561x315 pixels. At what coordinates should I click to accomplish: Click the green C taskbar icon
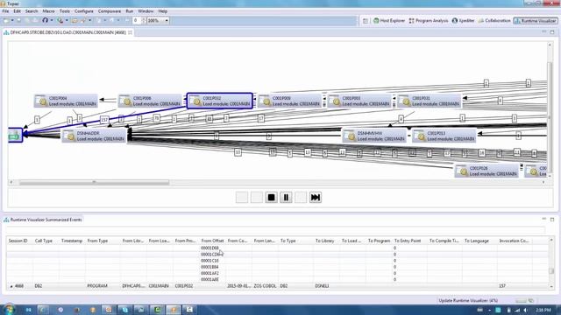(157, 309)
